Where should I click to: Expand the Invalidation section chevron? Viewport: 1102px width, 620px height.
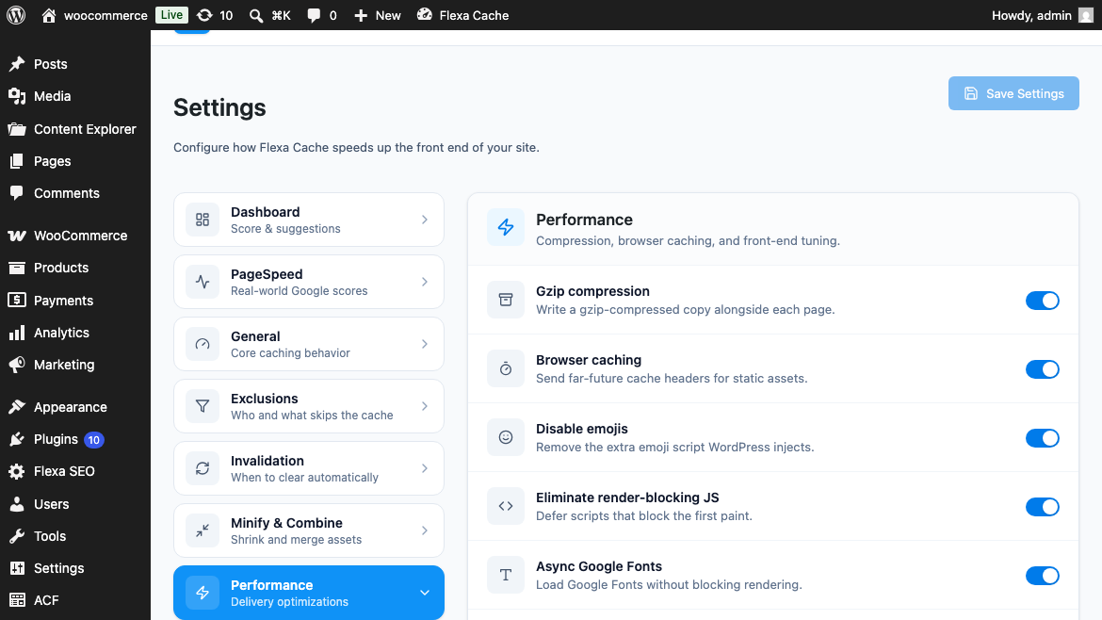tap(425, 469)
